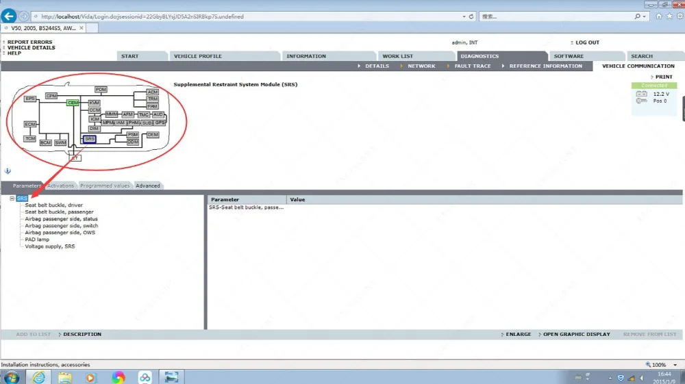Open the zoom level dropdown arrow
Viewport: 685px width, 384px height.
tap(675, 365)
